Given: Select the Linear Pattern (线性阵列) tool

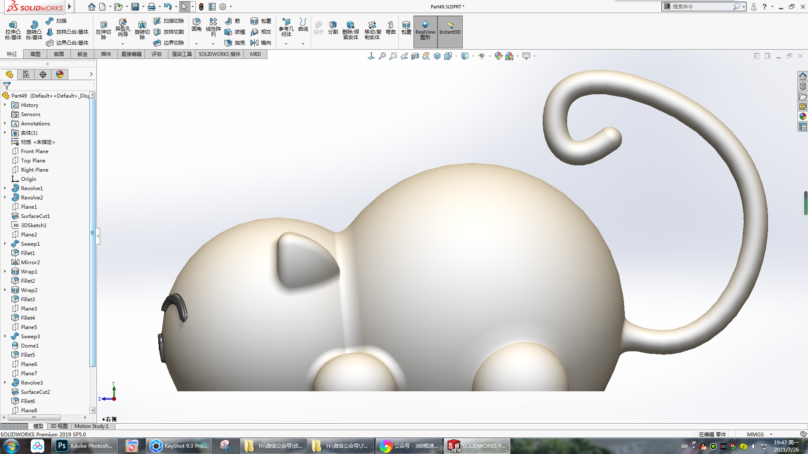Looking at the screenshot, I should click(x=213, y=27).
